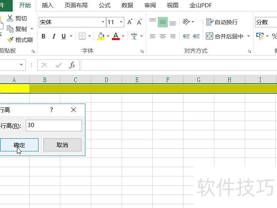
Task: Open the 插入 tab
Action: [48, 5]
